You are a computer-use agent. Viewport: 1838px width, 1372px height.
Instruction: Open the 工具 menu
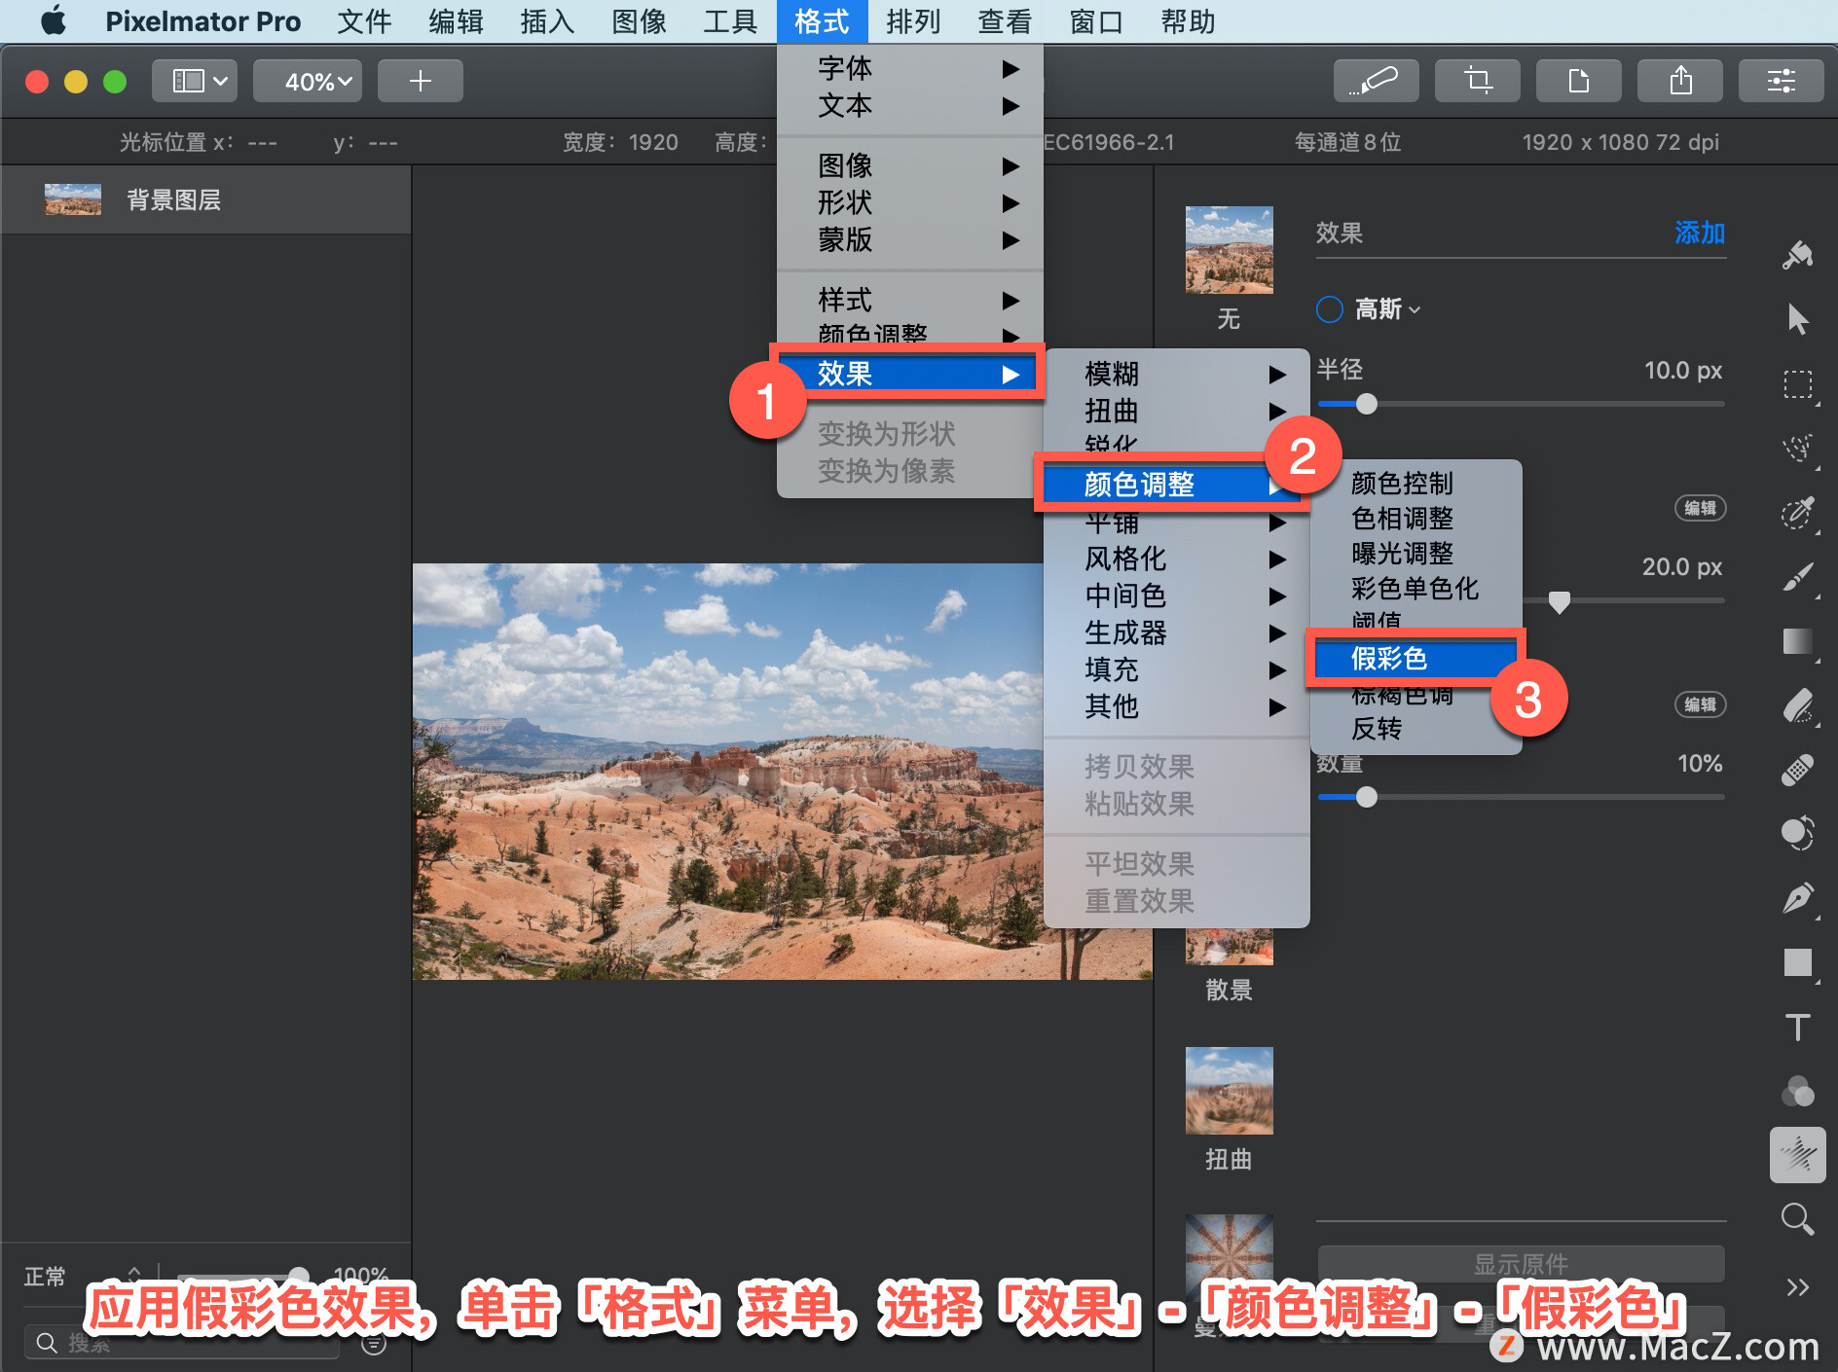coord(730,20)
